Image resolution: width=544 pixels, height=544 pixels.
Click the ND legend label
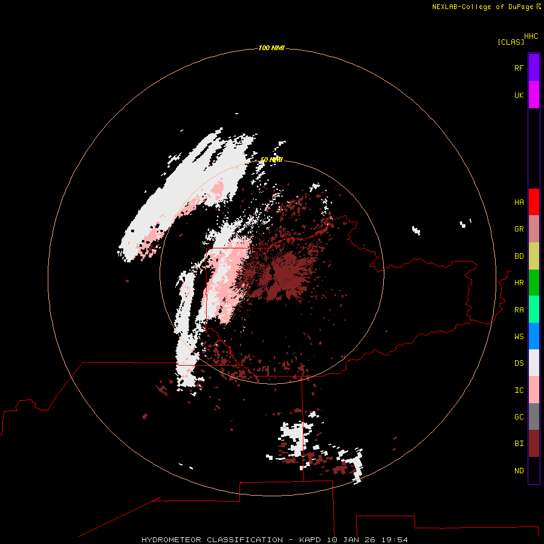pos(519,471)
